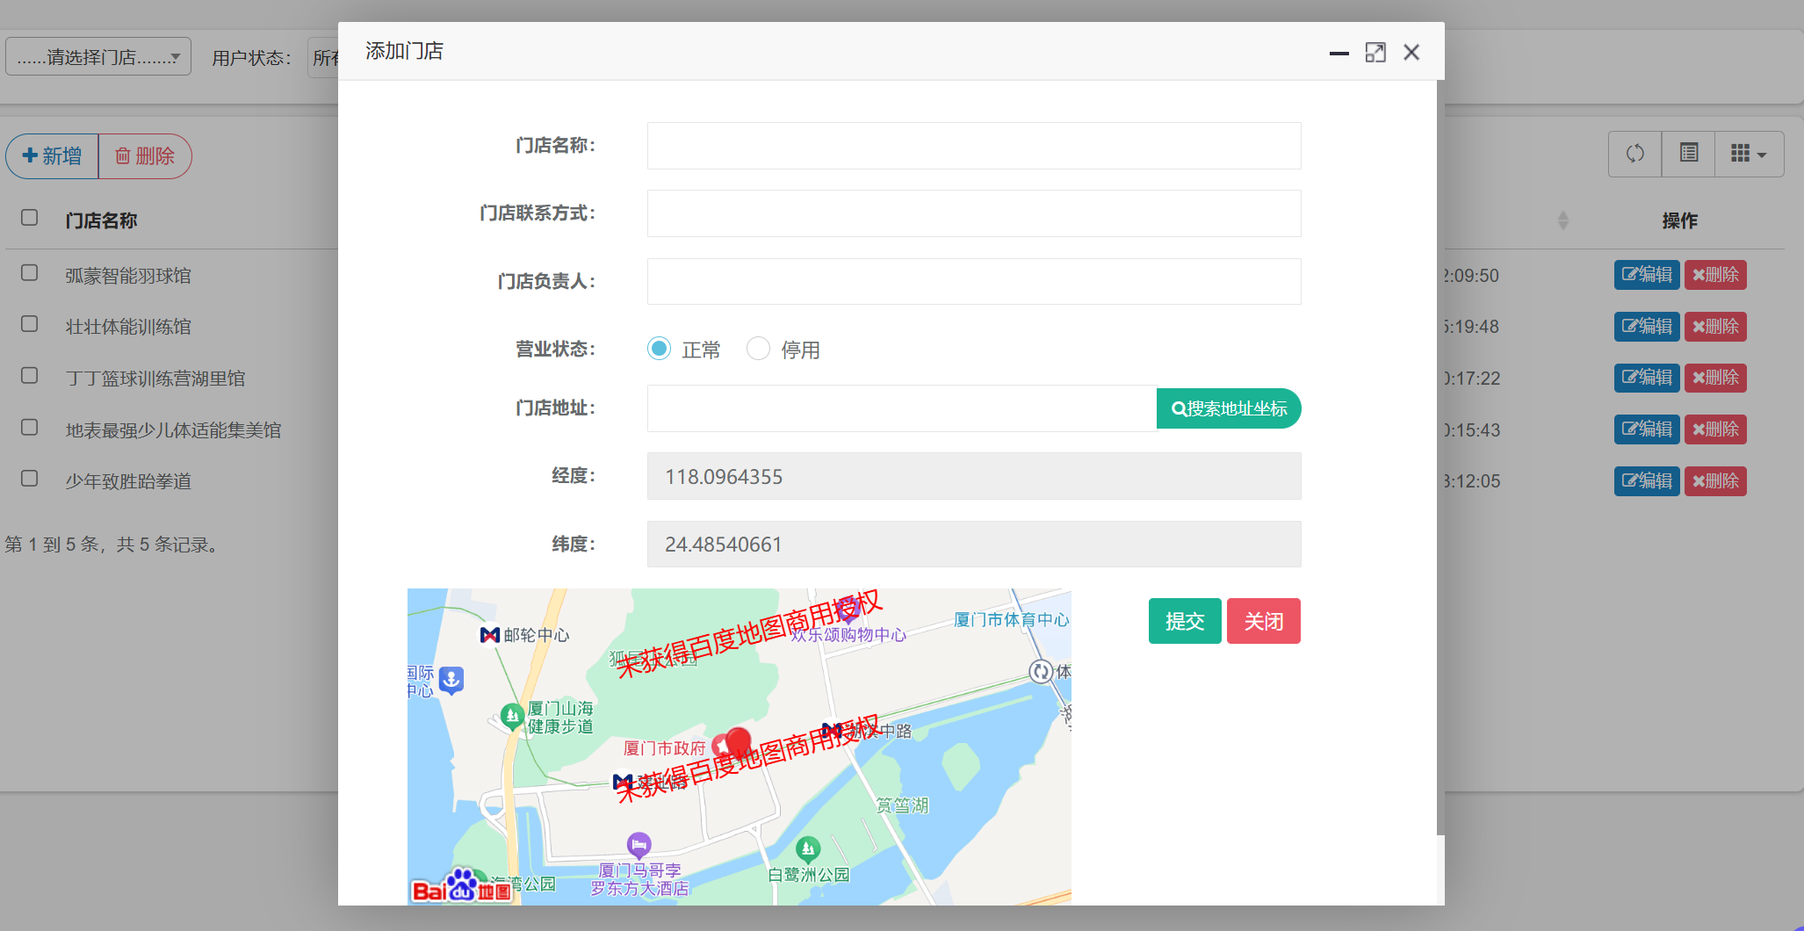Click the 白鹭洲公园 park icon on map

(x=807, y=849)
